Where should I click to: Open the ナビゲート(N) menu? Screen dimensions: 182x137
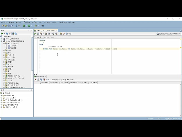tap(26, 22)
